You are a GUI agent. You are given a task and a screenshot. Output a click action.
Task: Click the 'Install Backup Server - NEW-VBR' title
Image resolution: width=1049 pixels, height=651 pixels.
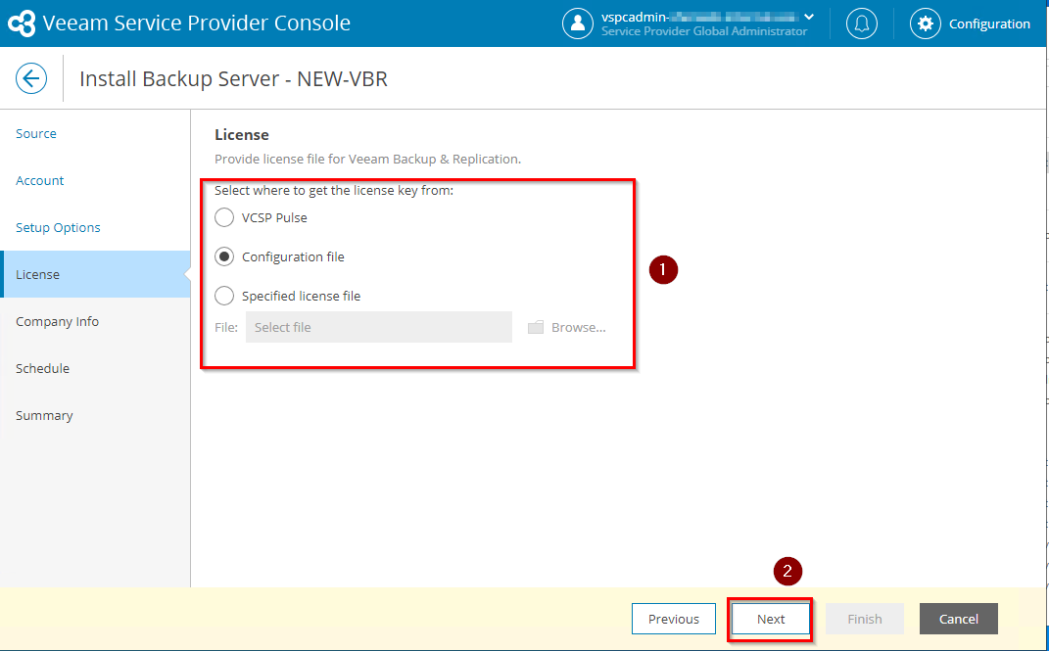click(233, 79)
